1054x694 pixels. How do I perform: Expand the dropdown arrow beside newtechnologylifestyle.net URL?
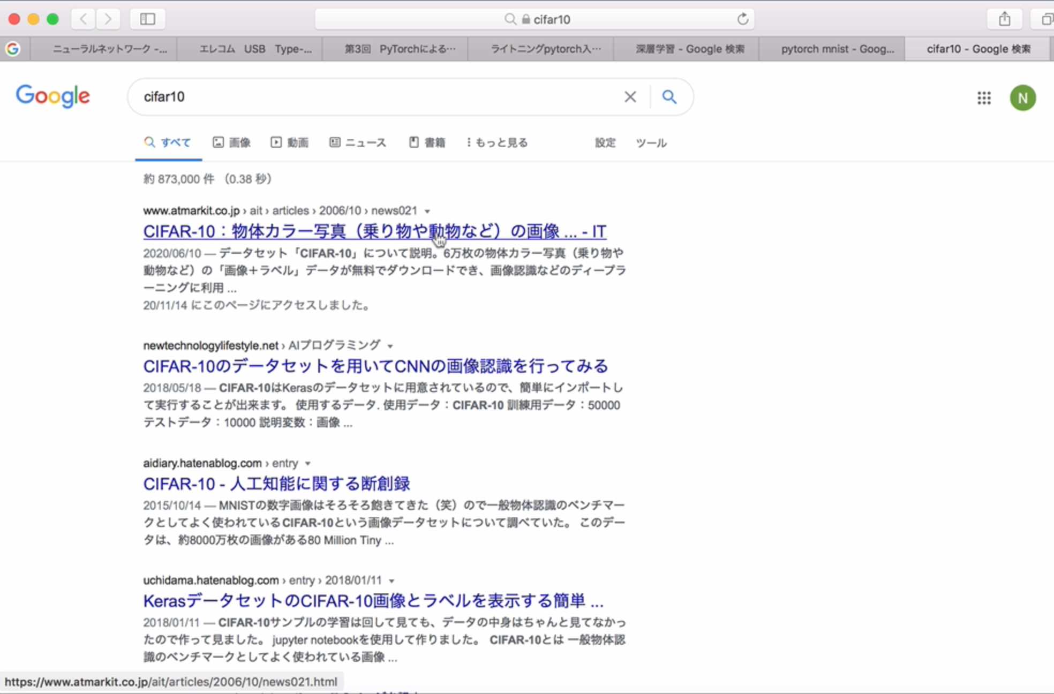click(390, 346)
